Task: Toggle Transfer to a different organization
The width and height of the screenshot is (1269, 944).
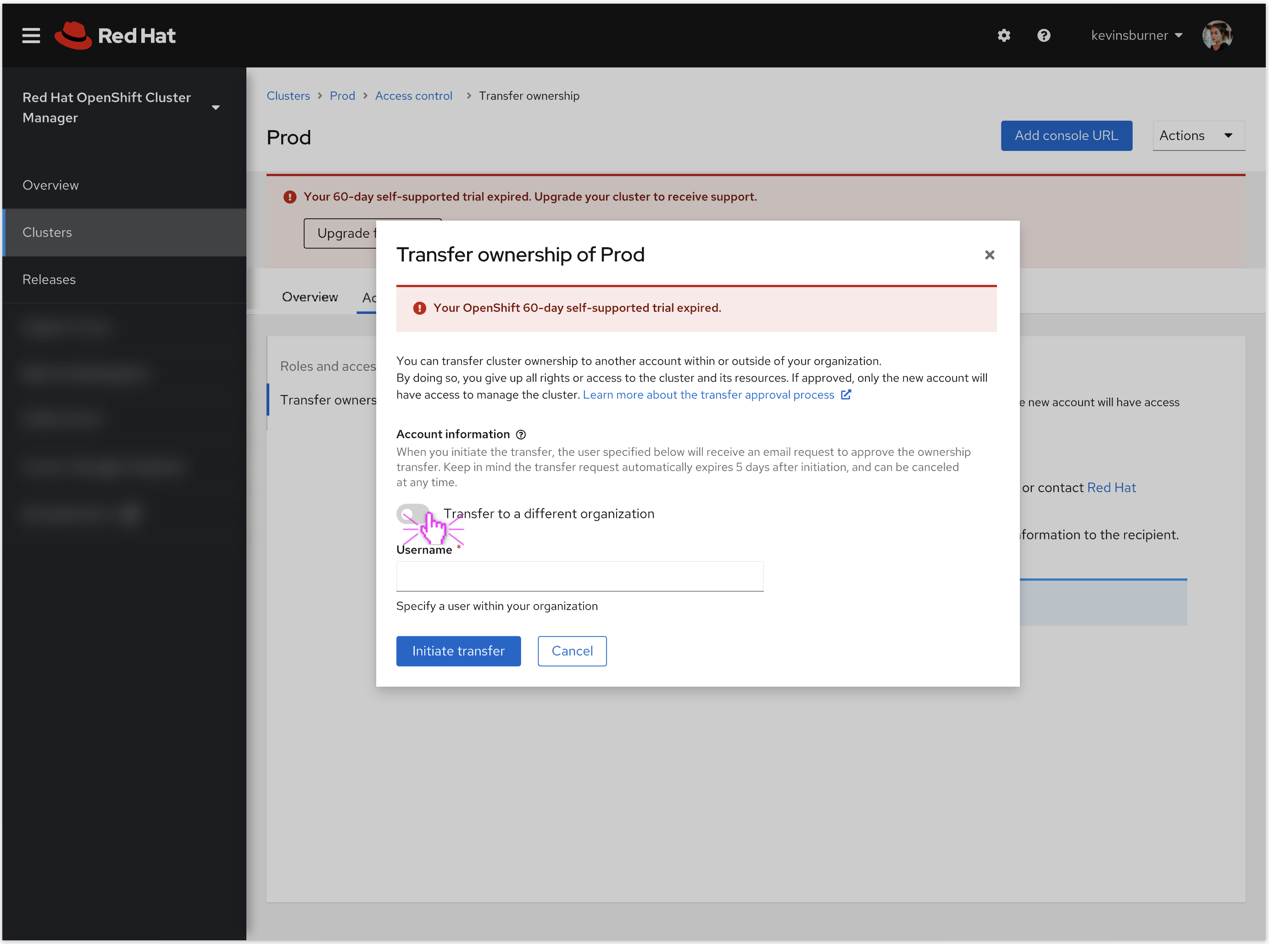Action: (413, 513)
